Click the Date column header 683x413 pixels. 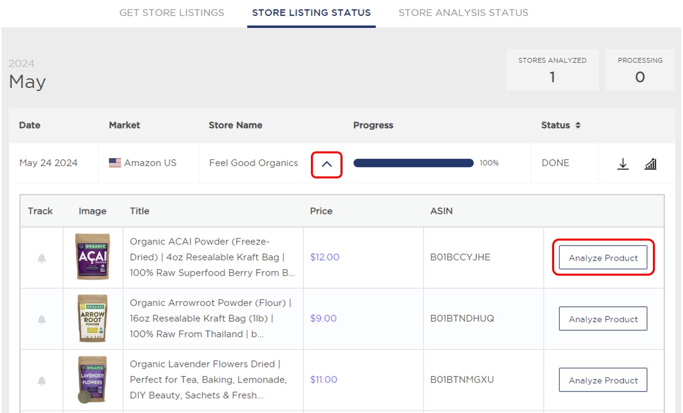30,125
